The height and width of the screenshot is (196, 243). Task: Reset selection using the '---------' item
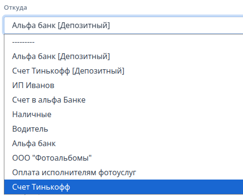tap(123, 42)
